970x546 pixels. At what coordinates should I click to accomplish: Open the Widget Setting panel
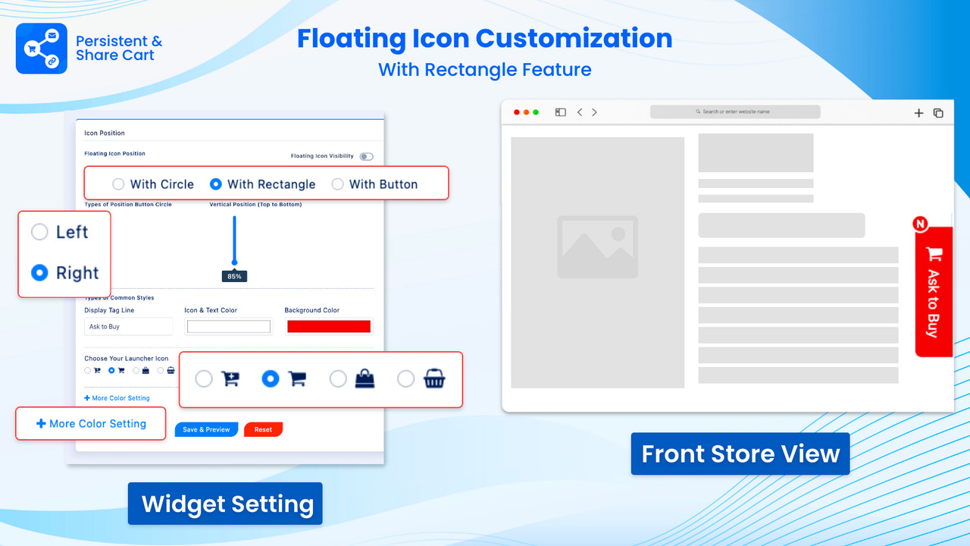tap(224, 504)
